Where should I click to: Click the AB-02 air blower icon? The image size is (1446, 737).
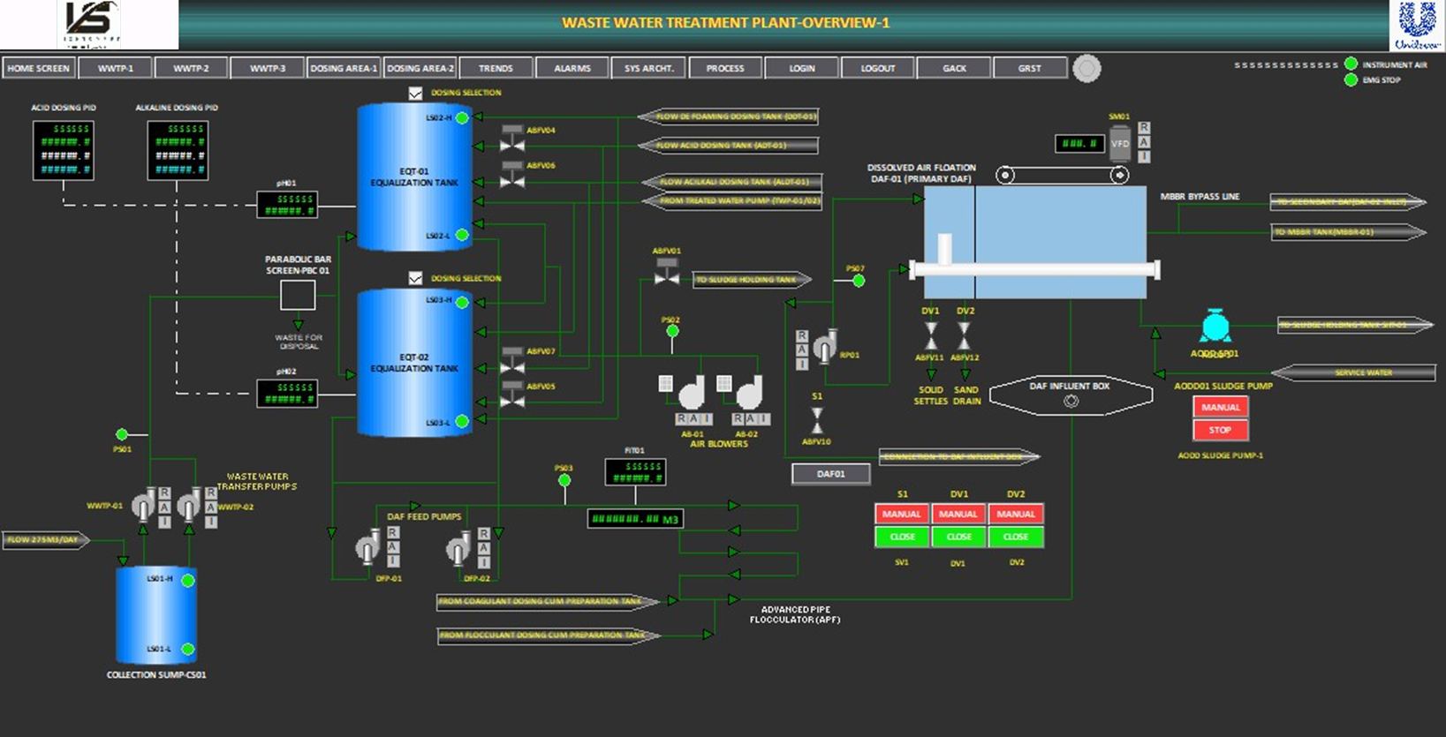coord(748,392)
